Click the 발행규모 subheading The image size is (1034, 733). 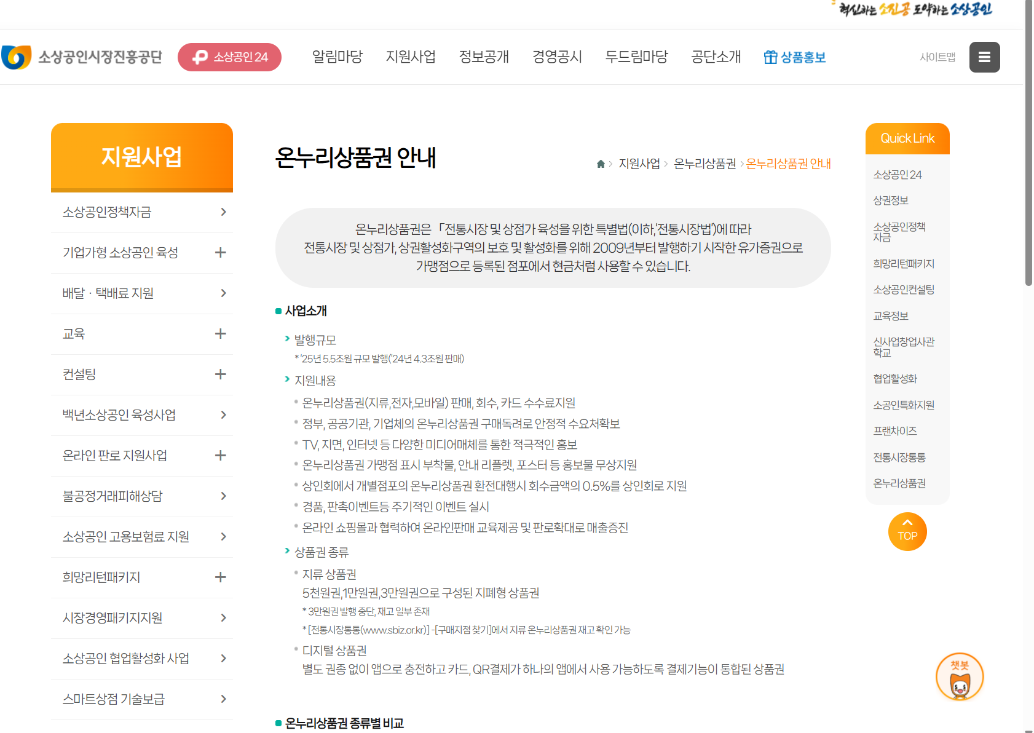[x=315, y=340]
